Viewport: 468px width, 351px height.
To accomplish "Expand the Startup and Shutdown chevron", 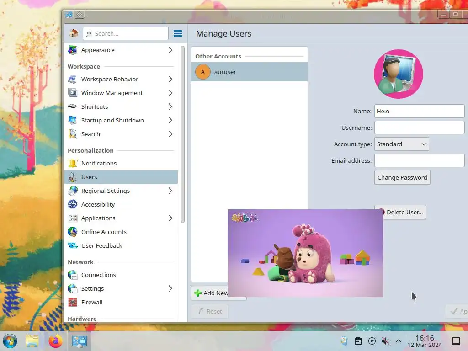I will click(x=170, y=120).
